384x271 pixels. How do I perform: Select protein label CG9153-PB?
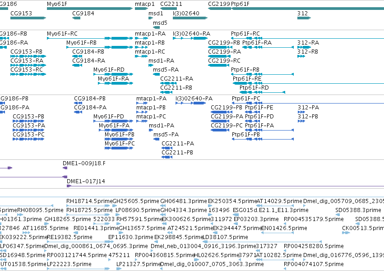tap(28, 117)
